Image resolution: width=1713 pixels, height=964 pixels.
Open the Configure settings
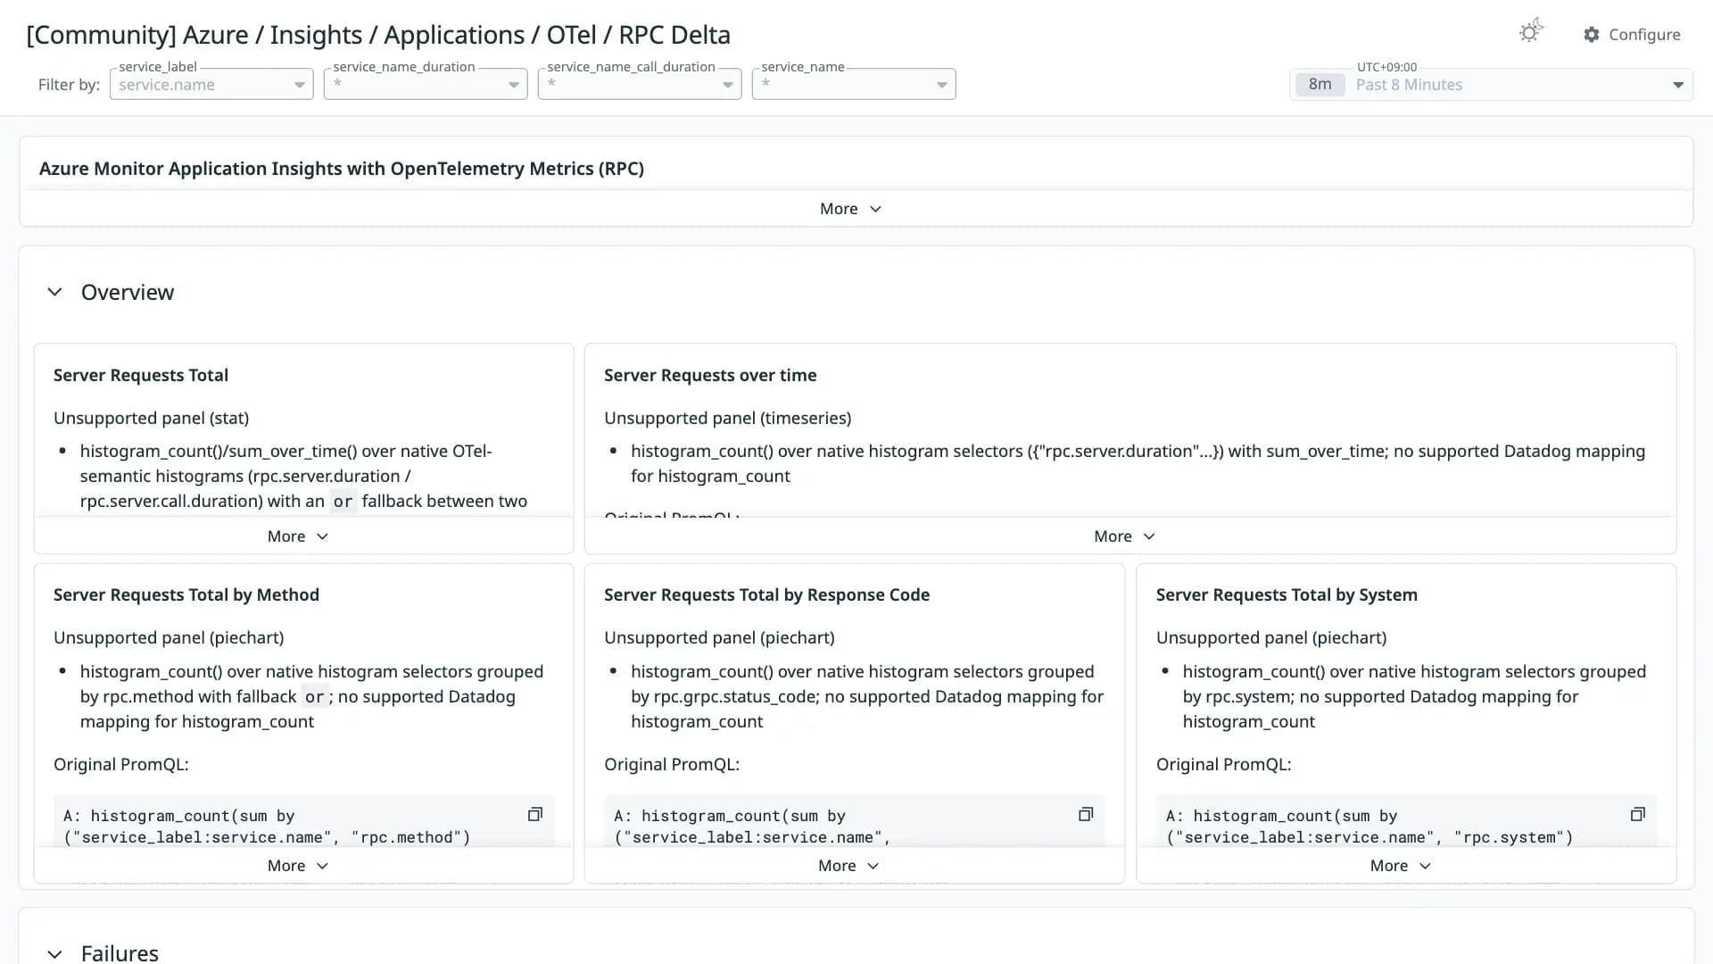[1632, 34]
